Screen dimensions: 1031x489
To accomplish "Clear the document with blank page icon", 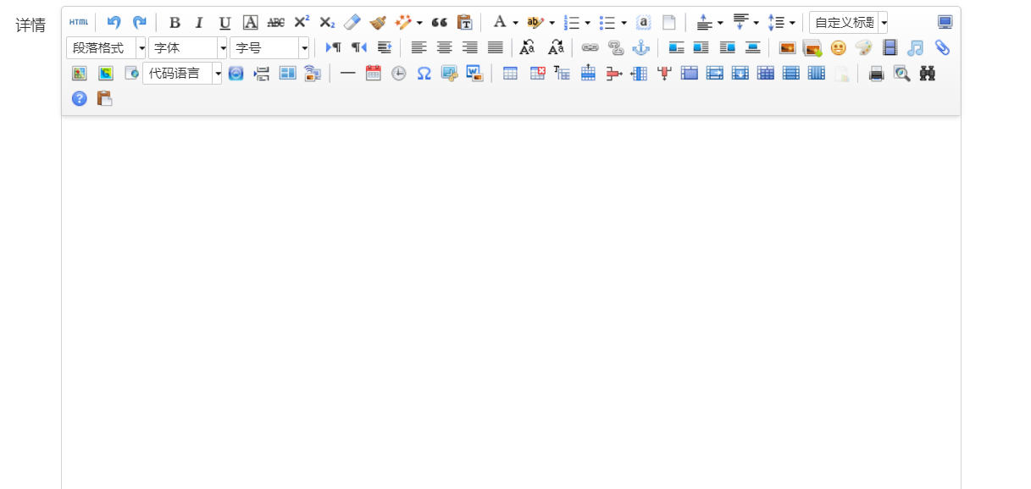I will coord(668,23).
